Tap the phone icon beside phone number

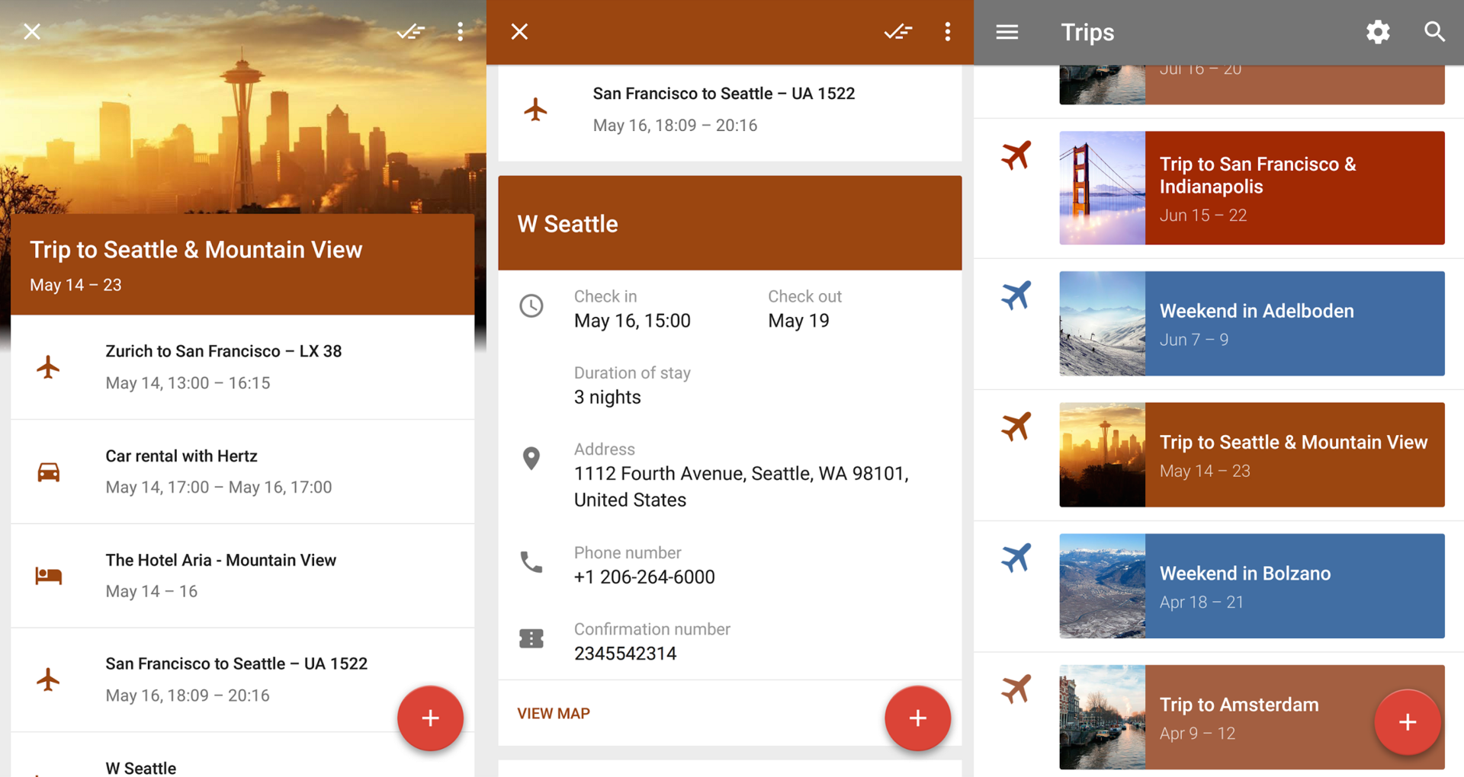531,562
